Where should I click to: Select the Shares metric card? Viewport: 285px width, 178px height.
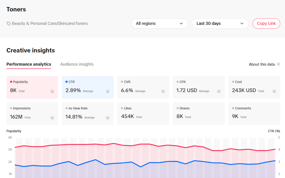[x=199, y=113]
